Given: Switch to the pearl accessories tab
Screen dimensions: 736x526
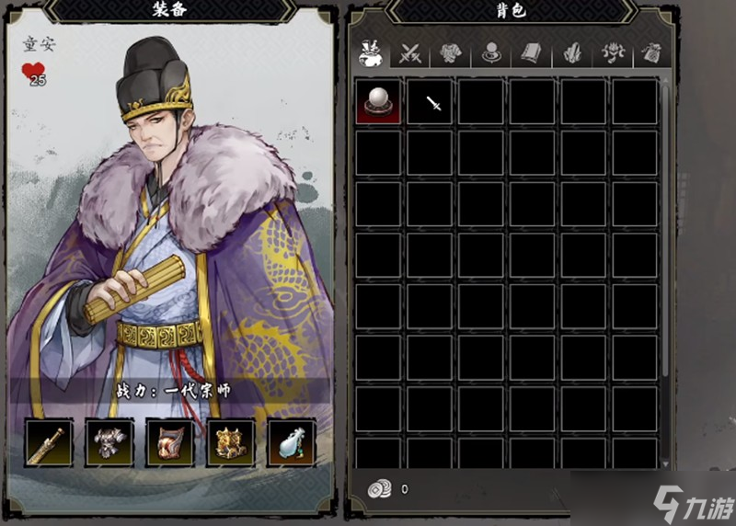Looking at the screenshot, I should coord(491,54).
